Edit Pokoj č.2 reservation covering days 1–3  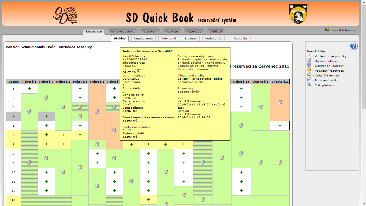(46, 98)
